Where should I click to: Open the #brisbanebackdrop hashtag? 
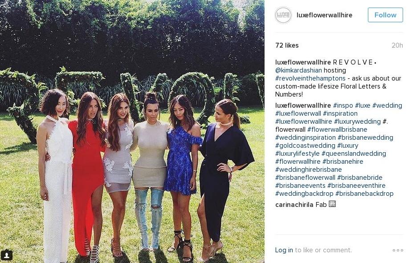click(x=364, y=194)
